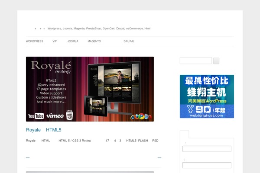This screenshot has width=260, height=173.
Task: Click the site tagline listing Wordpress, Joomla
Action: [x=99, y=29]
